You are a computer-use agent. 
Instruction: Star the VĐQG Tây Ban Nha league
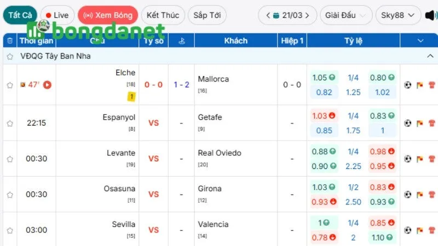pos(10,56)
